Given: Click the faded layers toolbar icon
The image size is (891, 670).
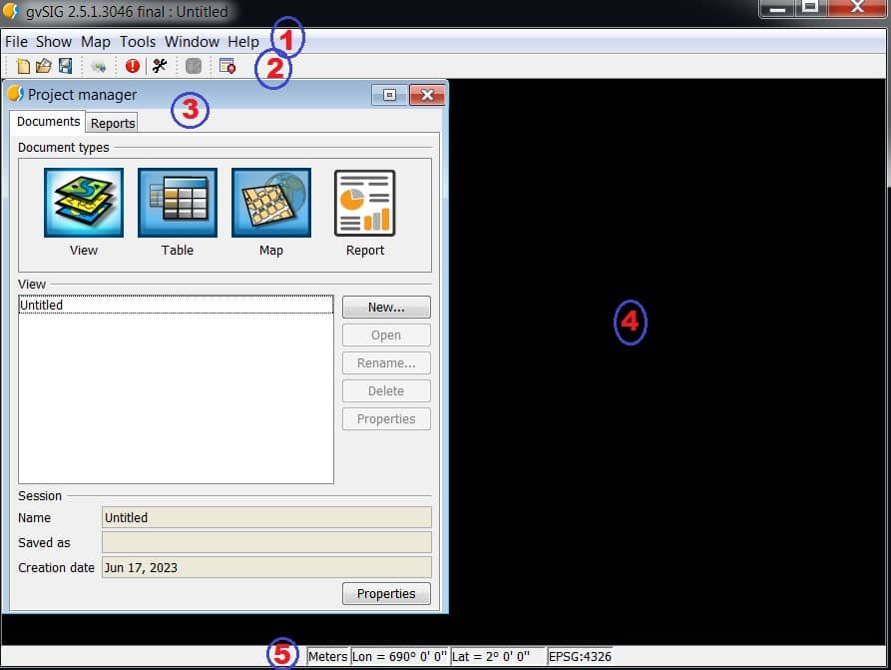Looking at the screenshot, I should [99, 67].
